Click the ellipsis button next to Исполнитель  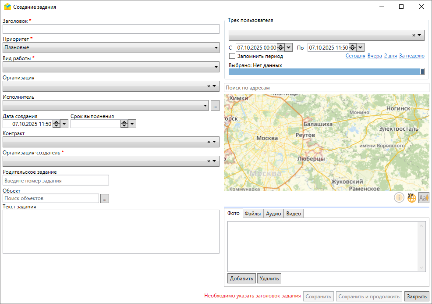pyautogui.click(x=215, y=105)
